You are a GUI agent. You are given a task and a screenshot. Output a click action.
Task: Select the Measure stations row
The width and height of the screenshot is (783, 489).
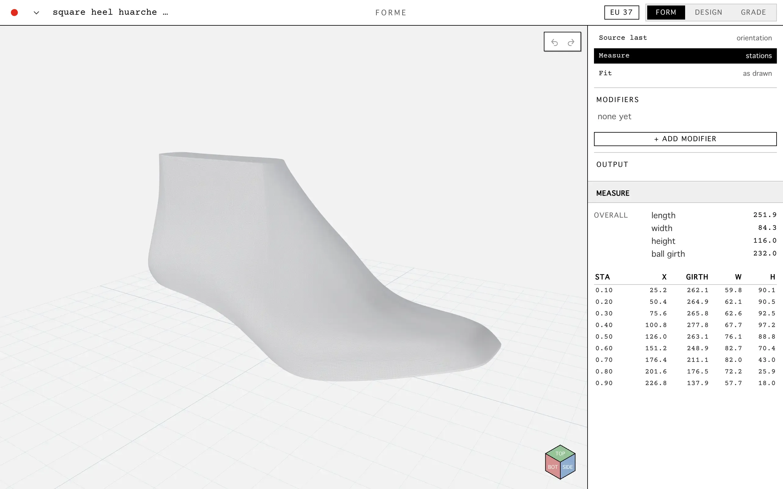pos(685,56)
